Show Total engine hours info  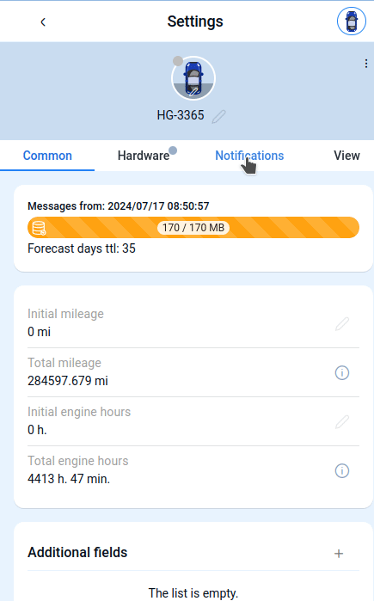tap(342, 470)
